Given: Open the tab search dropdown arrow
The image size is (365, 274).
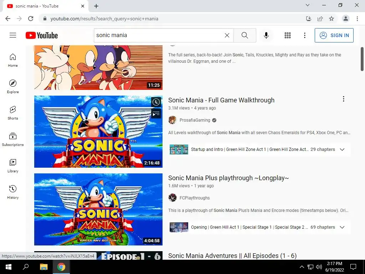Looking at the screenshot, I should pos(308,5).
